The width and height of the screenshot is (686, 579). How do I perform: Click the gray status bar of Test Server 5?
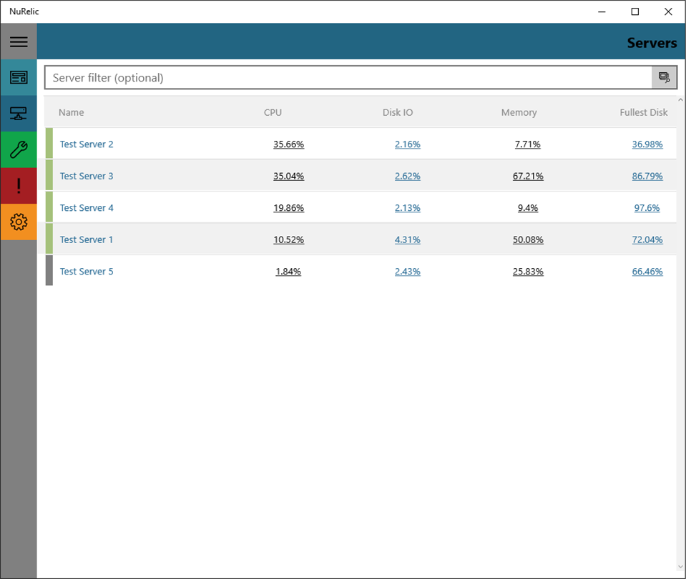click(49, 271)
